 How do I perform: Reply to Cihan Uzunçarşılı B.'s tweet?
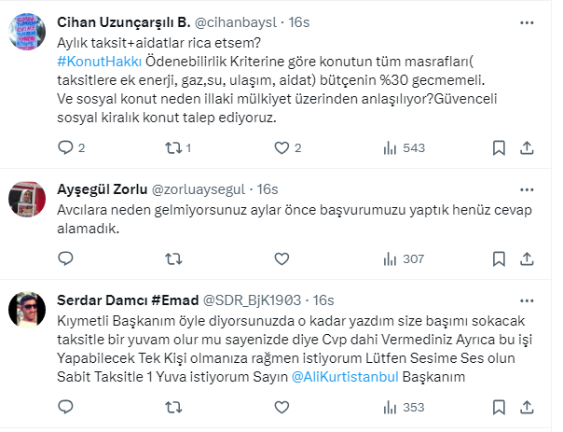65,147
